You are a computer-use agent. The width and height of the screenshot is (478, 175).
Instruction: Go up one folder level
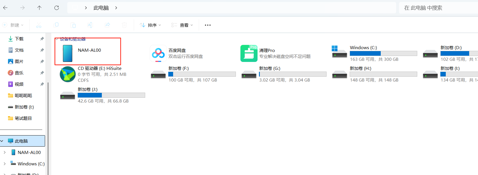[x=39, y=8]
